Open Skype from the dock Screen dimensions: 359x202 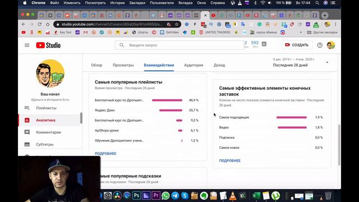click(x=185, y=196)
